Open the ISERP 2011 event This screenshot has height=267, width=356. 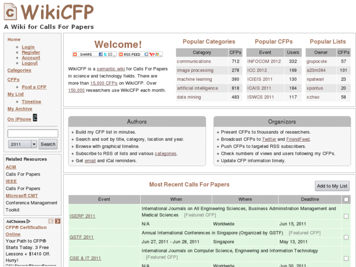82,216
